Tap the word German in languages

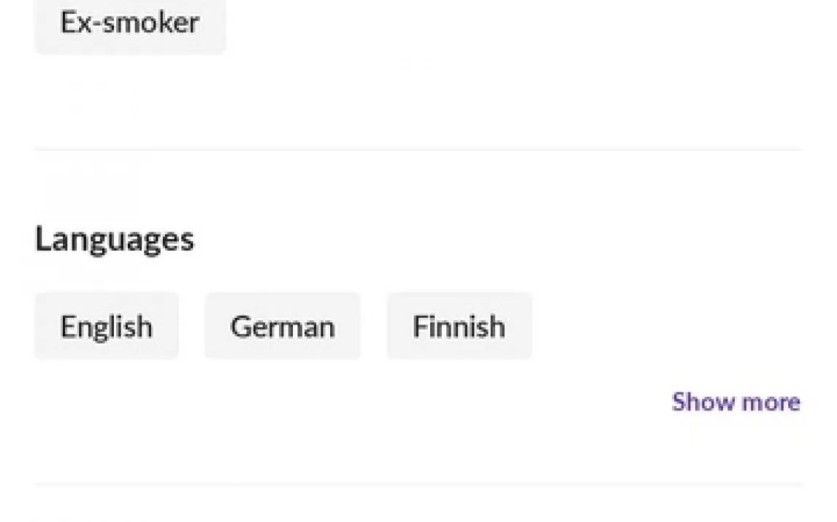(283, 326)
